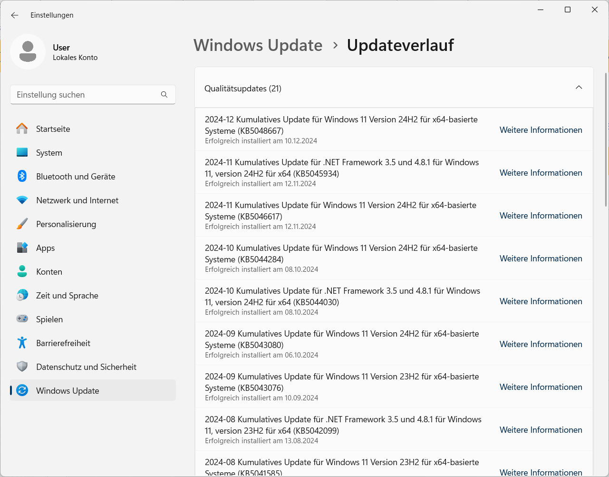Click the Konten person icon
This screenshot has height=477, width=609.
pos(22,272)
